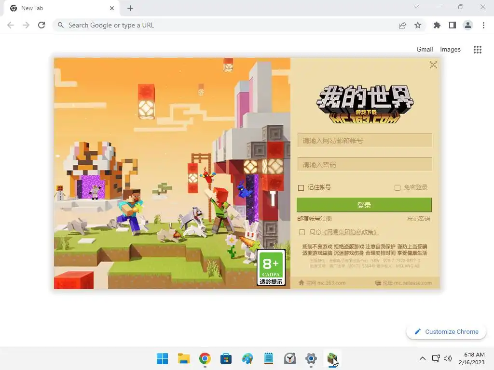
Task: Open the Windows Start menu
Action: (x=162, y=358)
